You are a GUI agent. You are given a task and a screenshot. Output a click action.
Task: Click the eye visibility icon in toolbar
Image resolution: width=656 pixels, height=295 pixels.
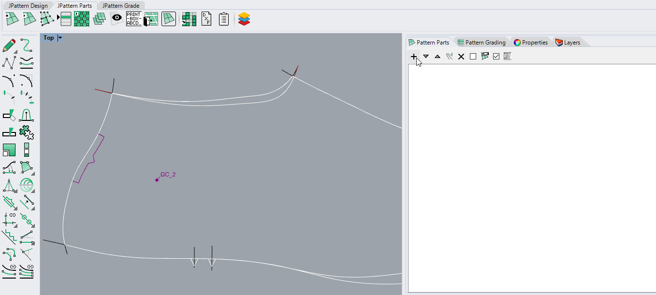117,19
